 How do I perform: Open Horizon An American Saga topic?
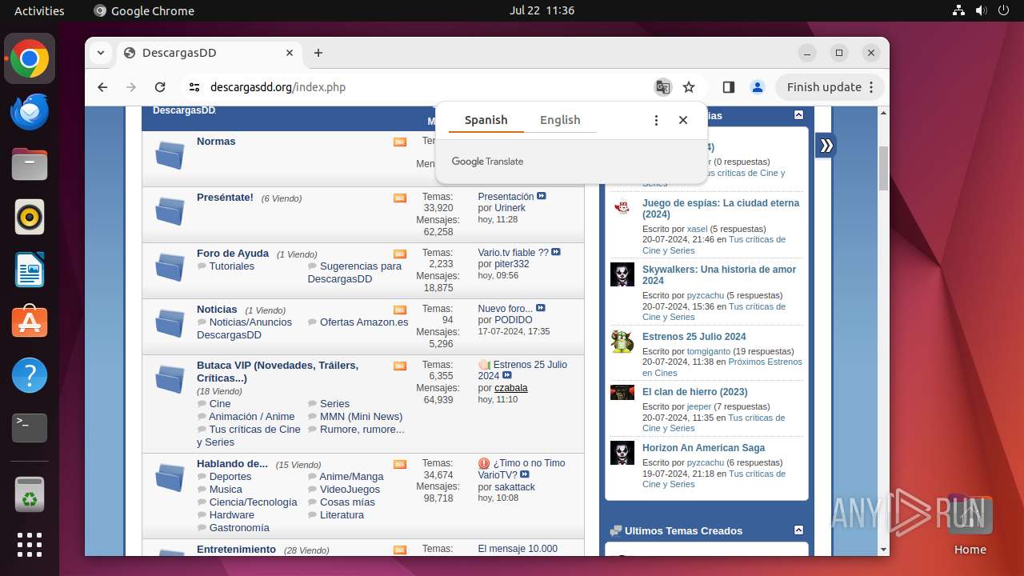click(703, 448)
